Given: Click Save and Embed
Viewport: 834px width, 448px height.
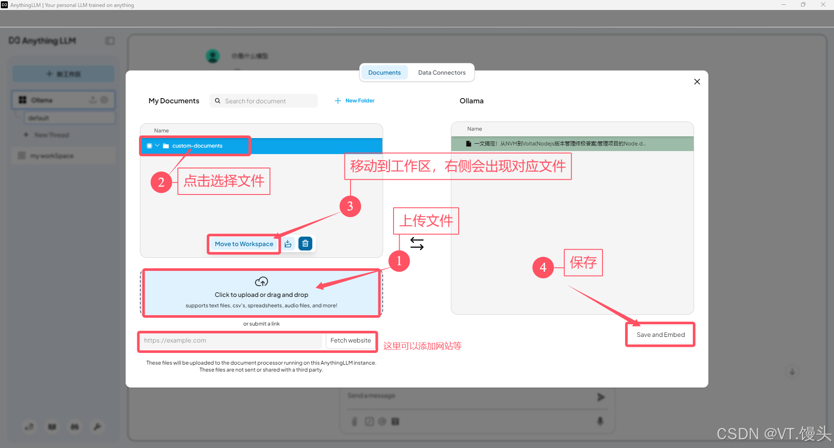Looking at the screenshot, I should tap(661, 335).
